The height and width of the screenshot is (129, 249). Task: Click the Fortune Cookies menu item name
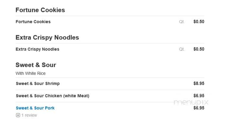coord(33,22)
